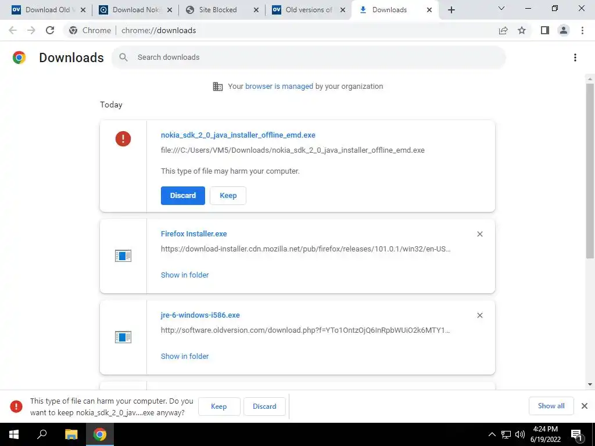
Task: Click the red warning icon in download shelf
Action: 16,406
